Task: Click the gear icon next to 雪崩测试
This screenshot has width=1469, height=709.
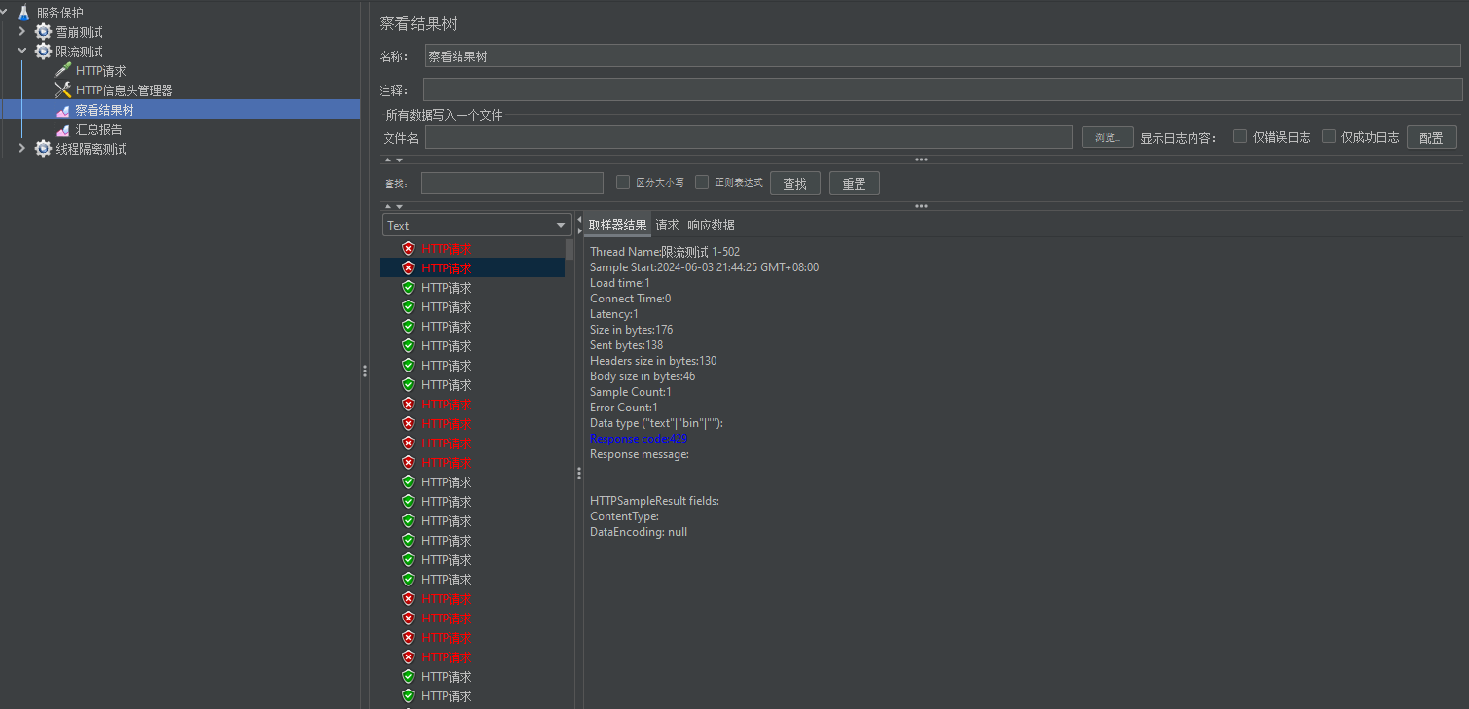Action: (x=43, y=32)
